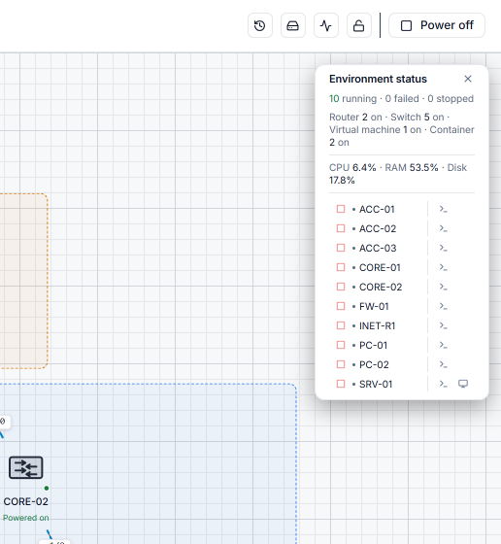
Task: Stop INET-R1 using its red square icon
Action: pyautogui.click(x=341, y=325)
